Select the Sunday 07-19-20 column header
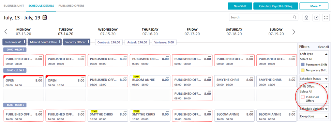 coord(276,32)
